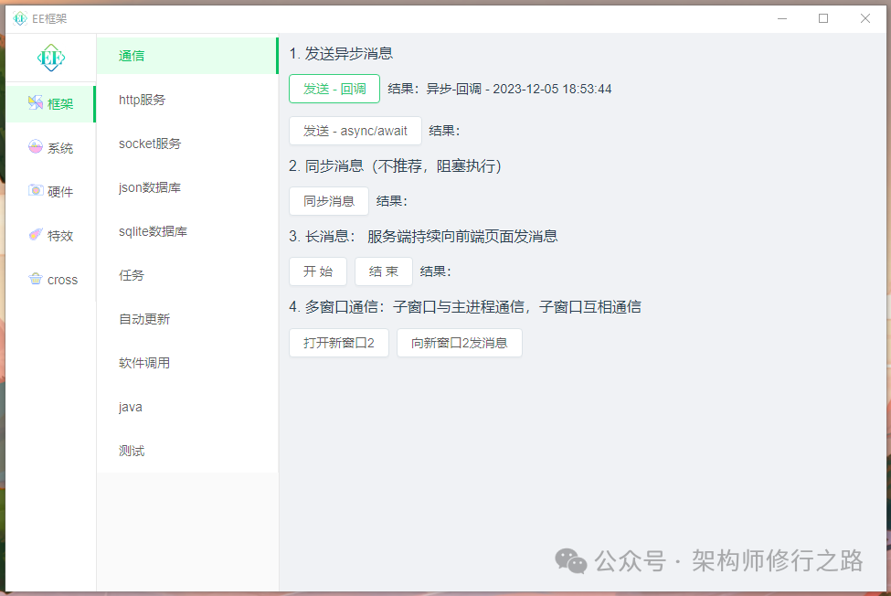Click the 框架 pinwheel icon
The width and height of the screenshot is (891, 596).
point(36,102)
